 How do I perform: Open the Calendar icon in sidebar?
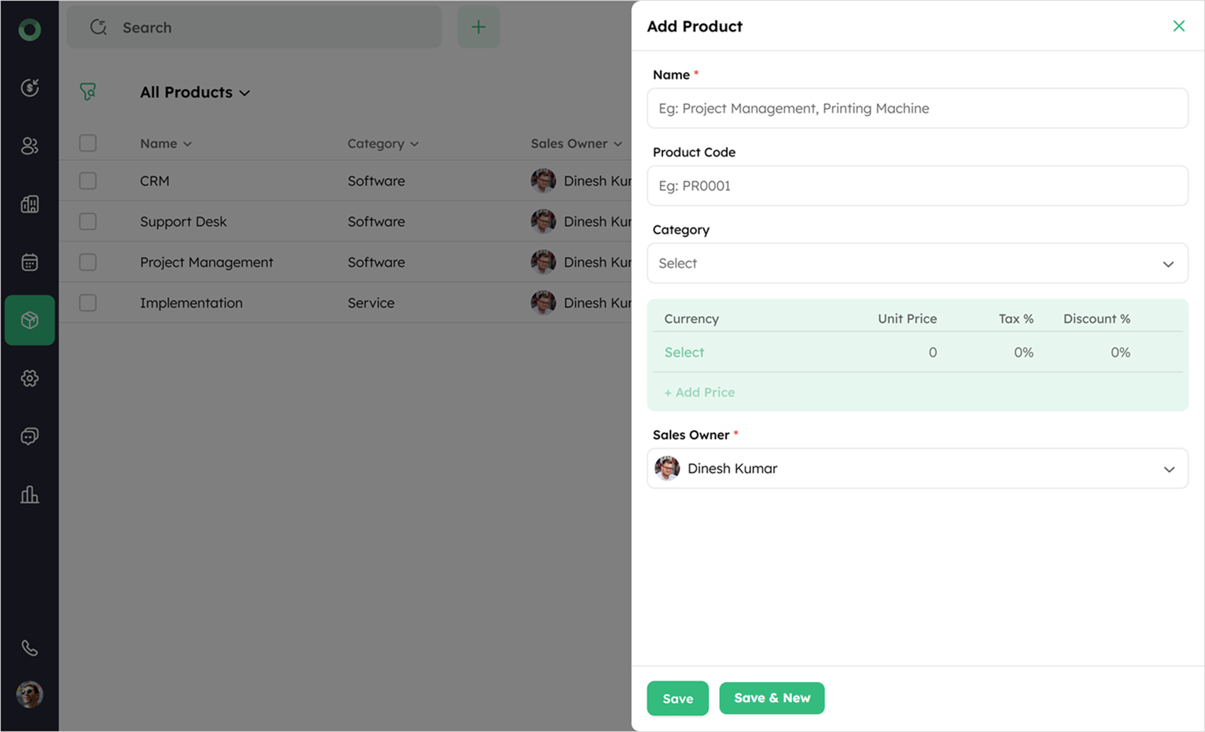pyautogui.click(x=29, y=262)
